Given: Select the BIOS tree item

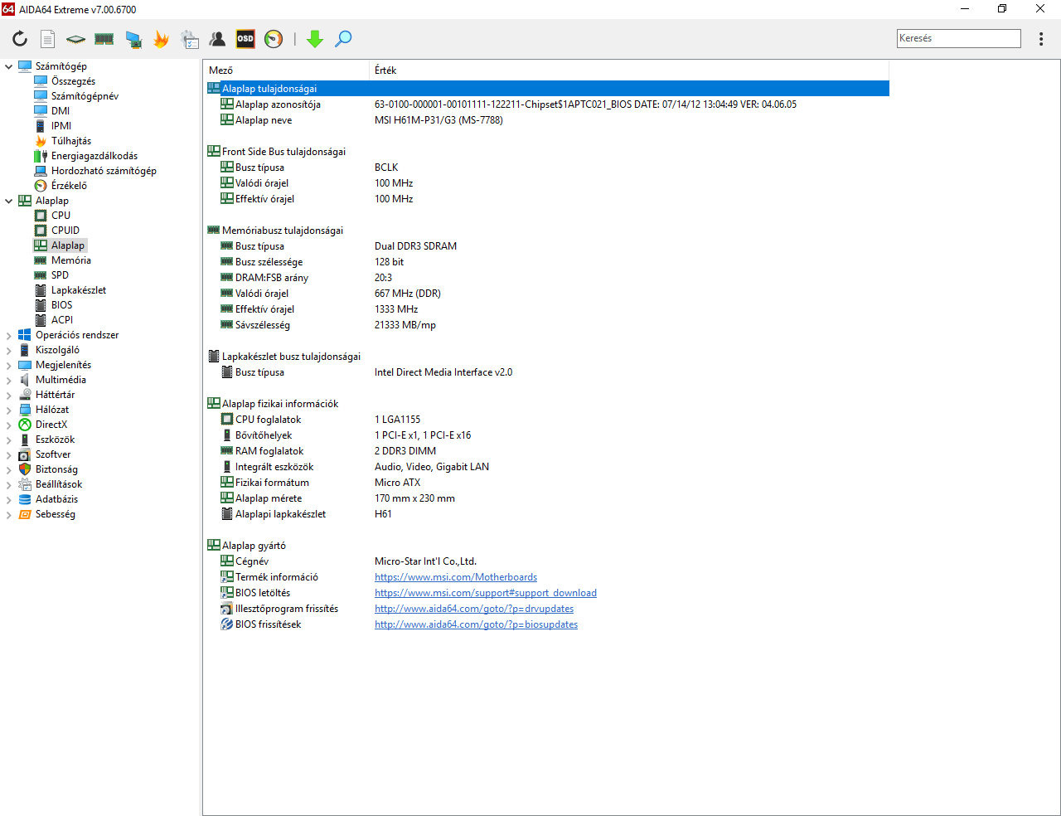Looking at the screenshot, I should 61,305.
